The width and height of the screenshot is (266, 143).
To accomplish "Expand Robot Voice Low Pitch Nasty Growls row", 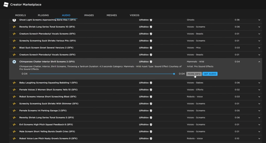I will point(259,138).
